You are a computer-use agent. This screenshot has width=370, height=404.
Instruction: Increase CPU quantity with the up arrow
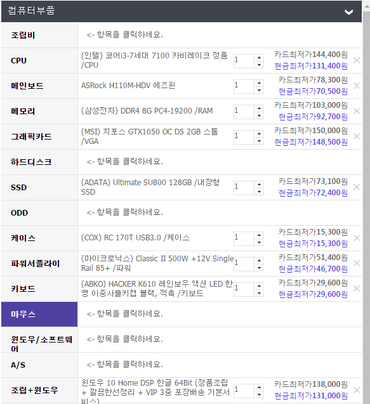[x=259, y=58]
